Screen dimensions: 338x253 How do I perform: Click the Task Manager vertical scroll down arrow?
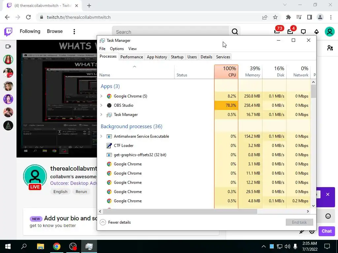[x=314, y=206]
